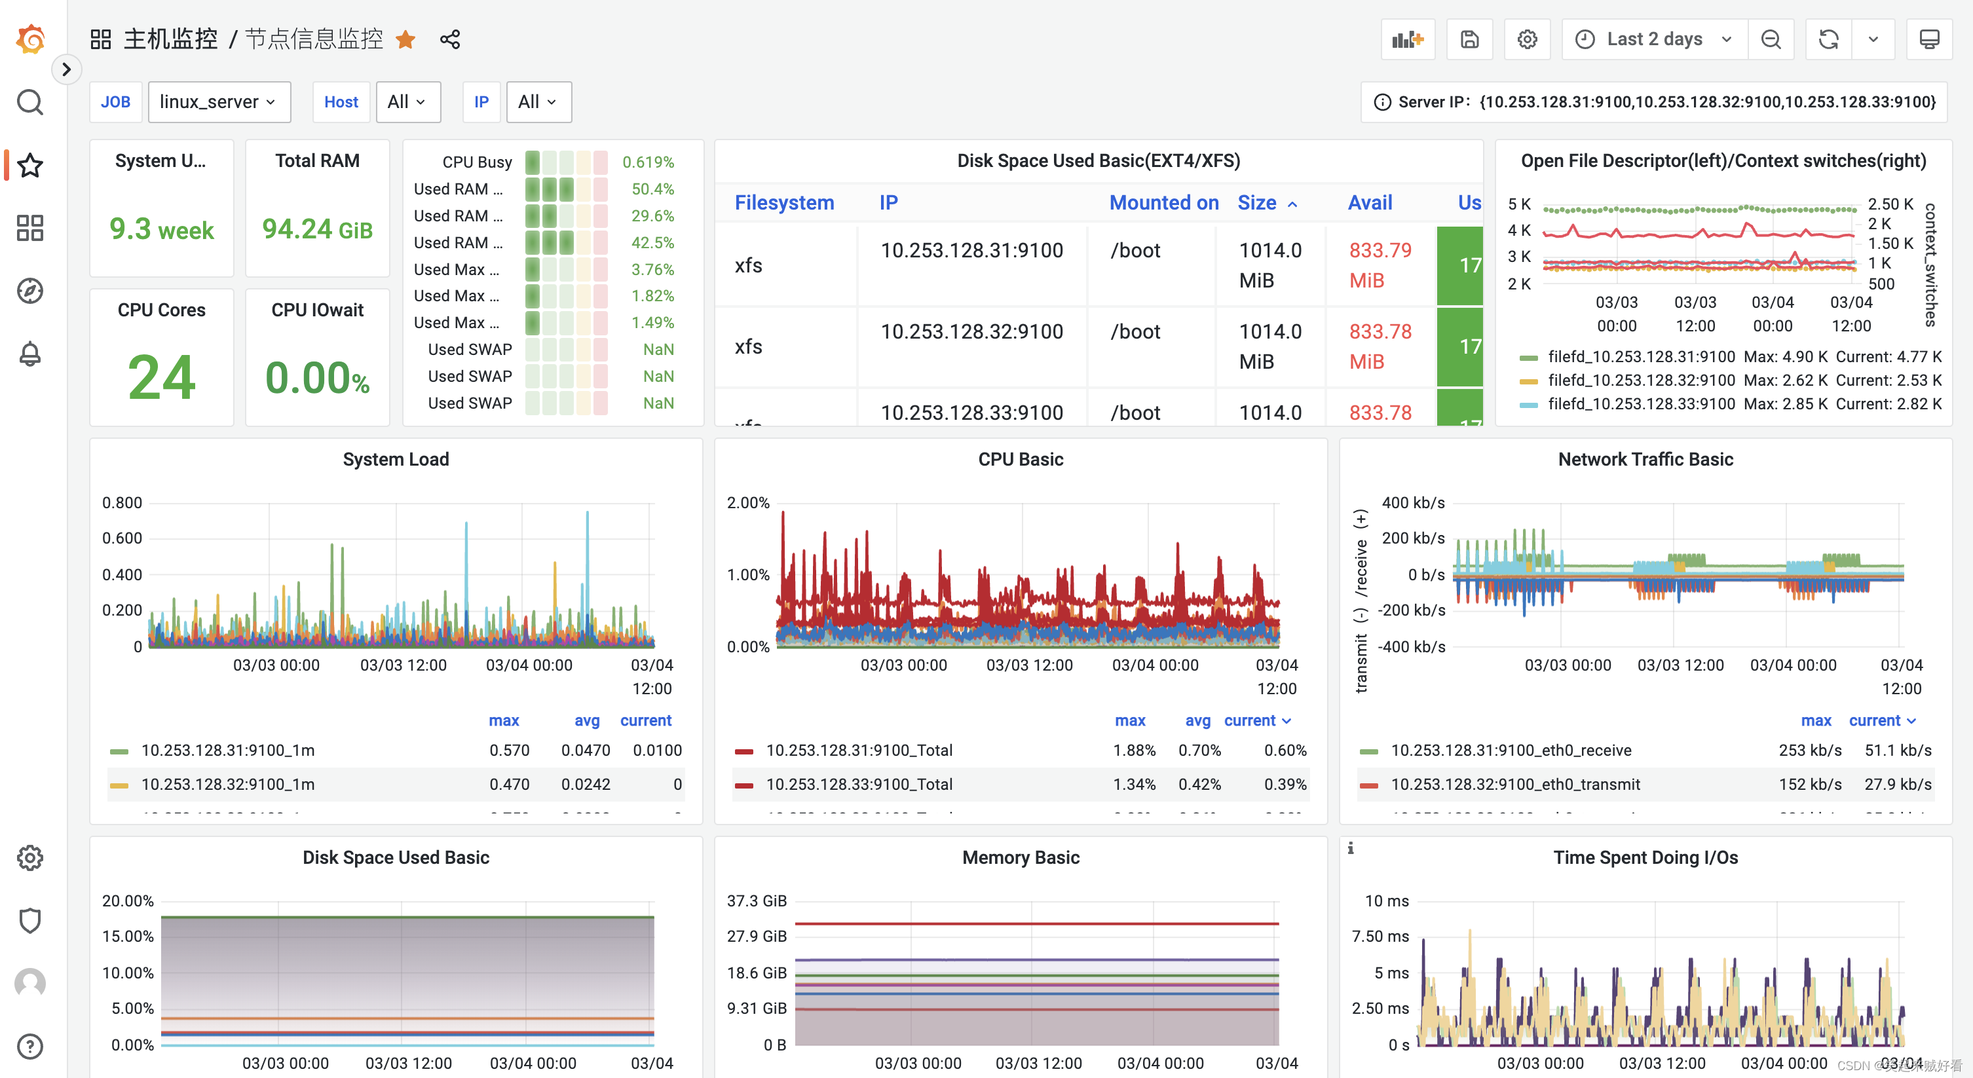Open the Host All dropdown
Screen dimensions: 1973x1078
coord(408,101)
